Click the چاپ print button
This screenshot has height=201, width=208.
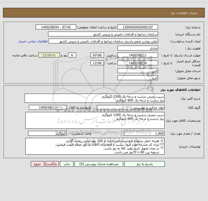(67, 164)
